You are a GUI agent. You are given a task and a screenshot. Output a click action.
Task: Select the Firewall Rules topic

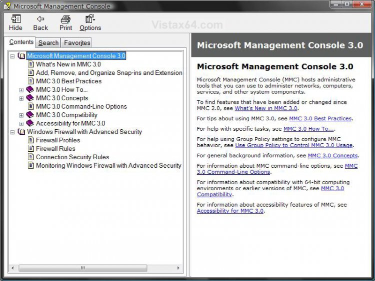tap(55, 149)
